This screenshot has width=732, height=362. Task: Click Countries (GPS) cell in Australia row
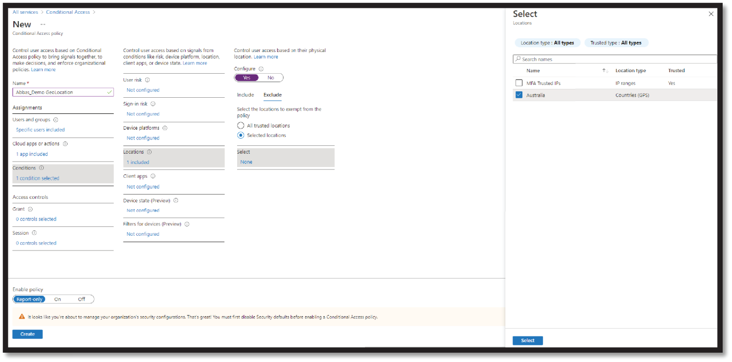click(632, 95)
